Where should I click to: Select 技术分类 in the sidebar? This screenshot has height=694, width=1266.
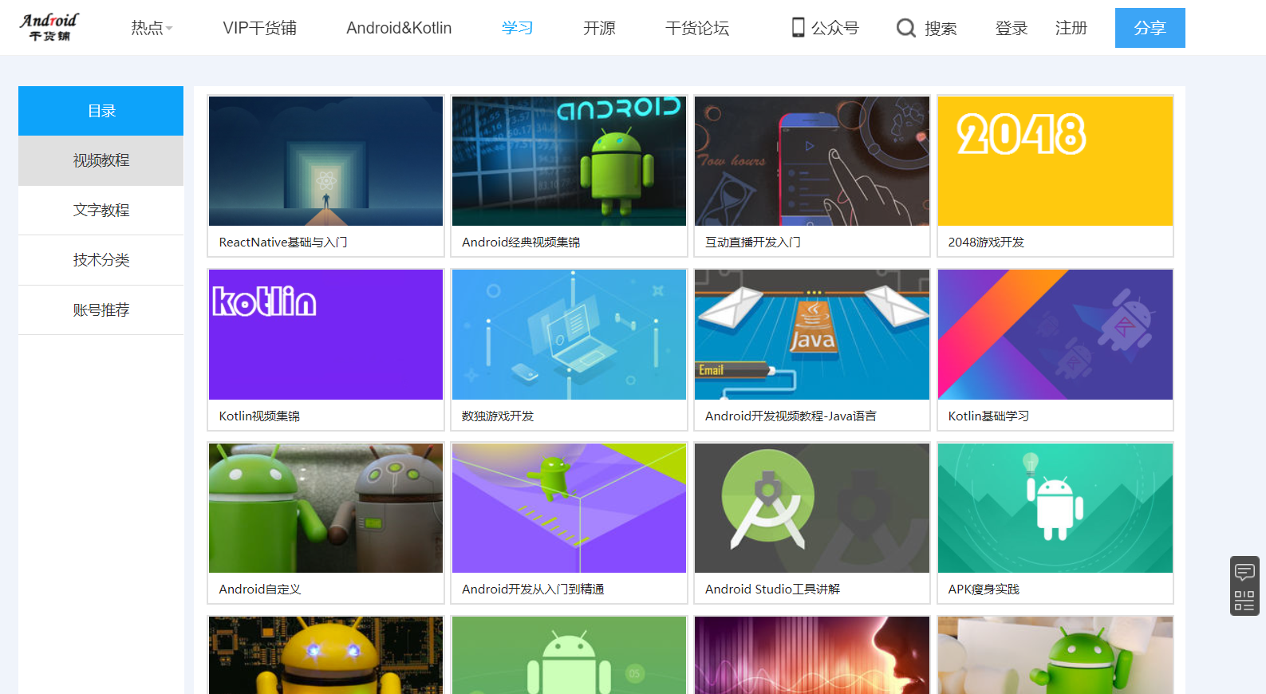101,260
